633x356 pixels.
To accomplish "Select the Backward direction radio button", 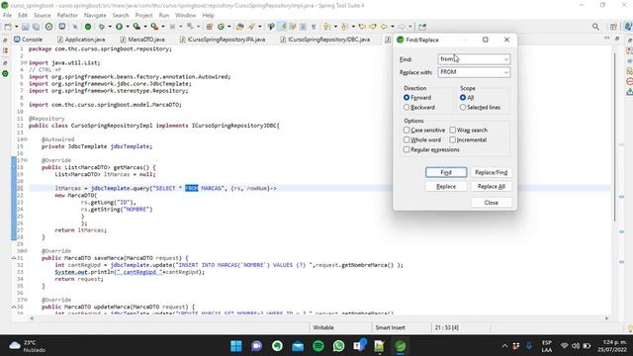I will coord(407,108).
